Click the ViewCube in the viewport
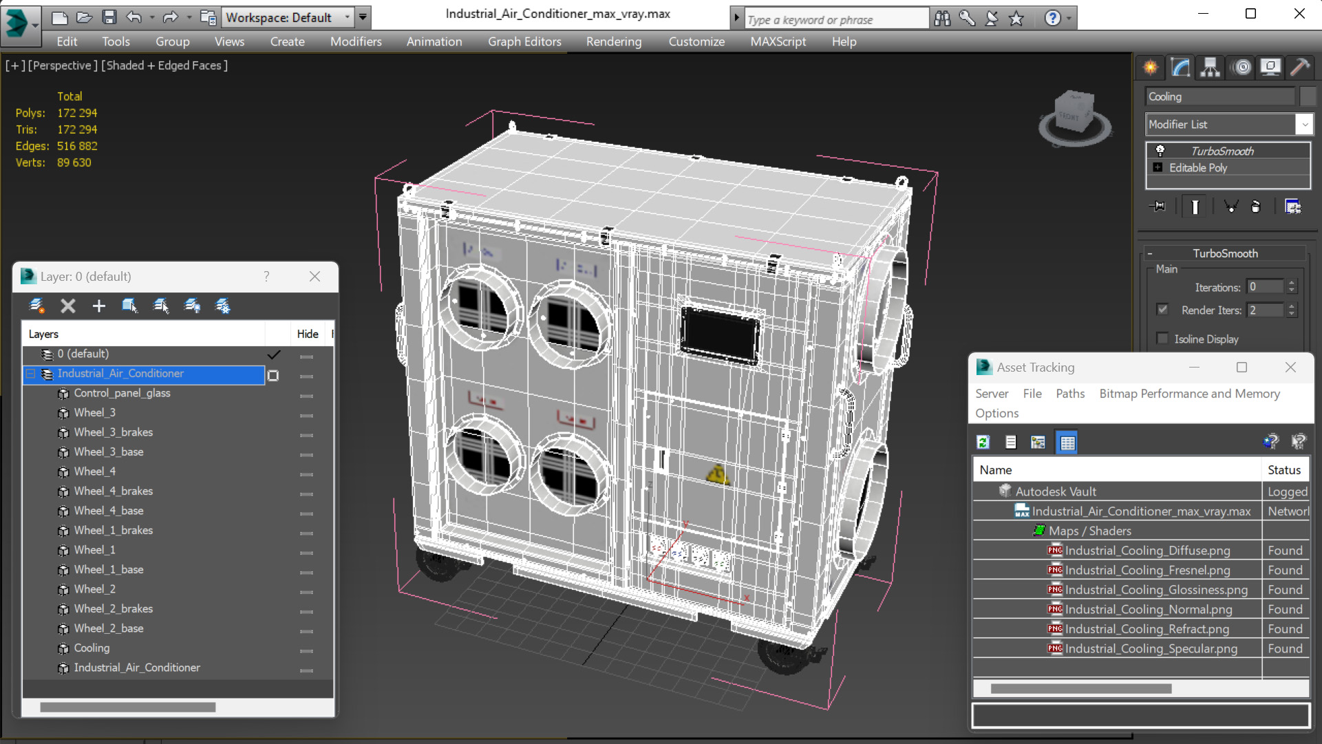This screenshot has width=1322, height=744. click(1074, 116)
